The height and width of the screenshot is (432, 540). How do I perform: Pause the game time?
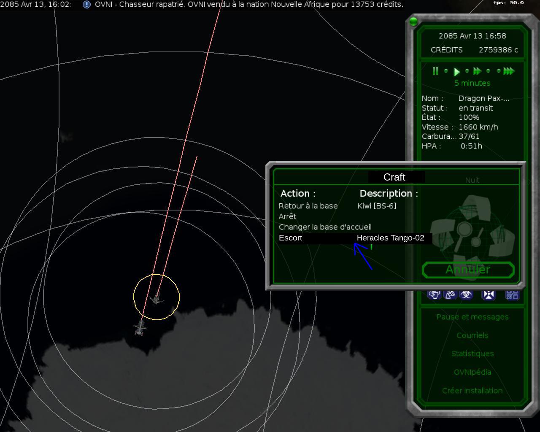click(x=435, y=71)
